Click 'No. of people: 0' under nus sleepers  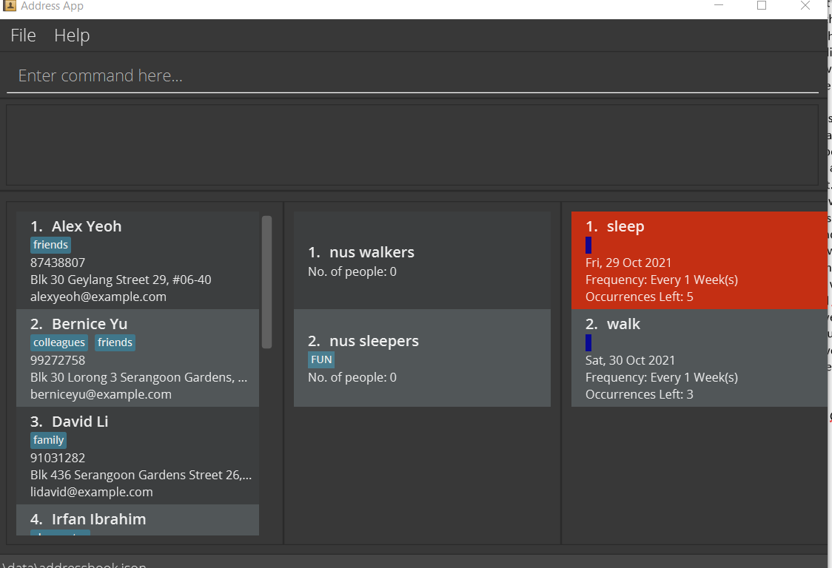coord(352,377)
